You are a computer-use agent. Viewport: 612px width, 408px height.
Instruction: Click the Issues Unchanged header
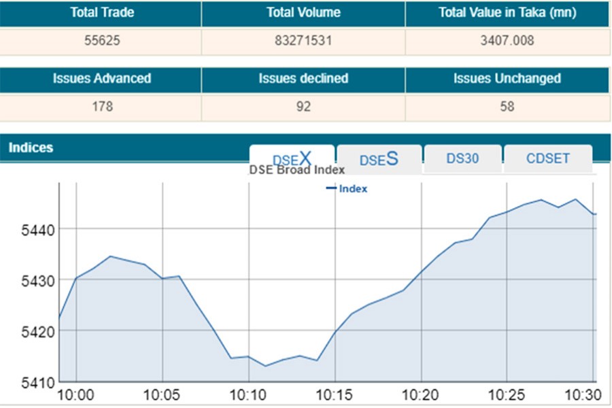click(x=507, y=79)
